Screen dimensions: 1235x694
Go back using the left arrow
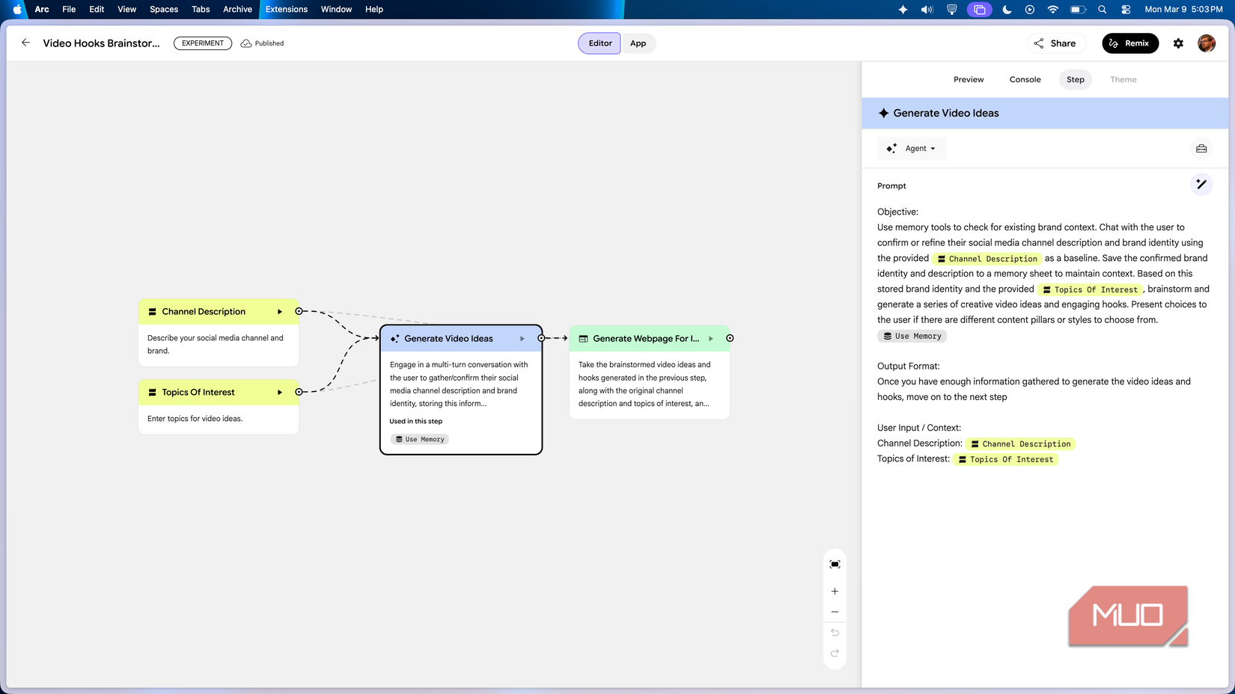pyautogui.click(x=25, y=43)
